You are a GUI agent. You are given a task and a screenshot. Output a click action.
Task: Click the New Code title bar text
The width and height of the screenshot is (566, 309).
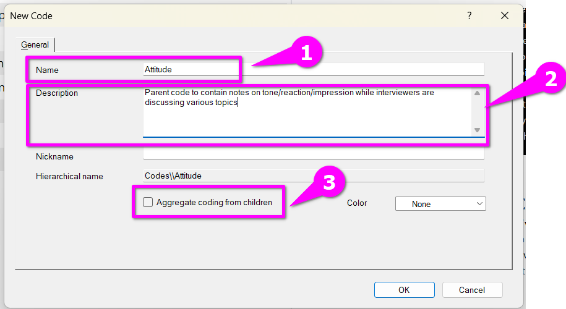point(32,16)
